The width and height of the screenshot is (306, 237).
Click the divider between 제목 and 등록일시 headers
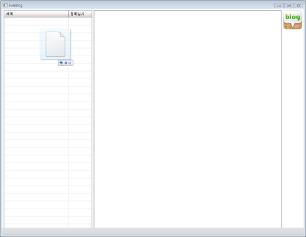pos(68,14)
